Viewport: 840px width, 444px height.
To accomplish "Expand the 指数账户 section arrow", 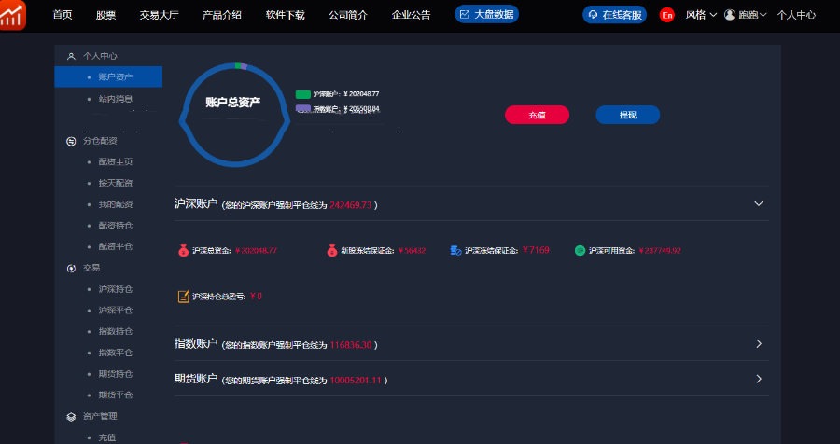I will pyautogui.click(x=758, y=343).
